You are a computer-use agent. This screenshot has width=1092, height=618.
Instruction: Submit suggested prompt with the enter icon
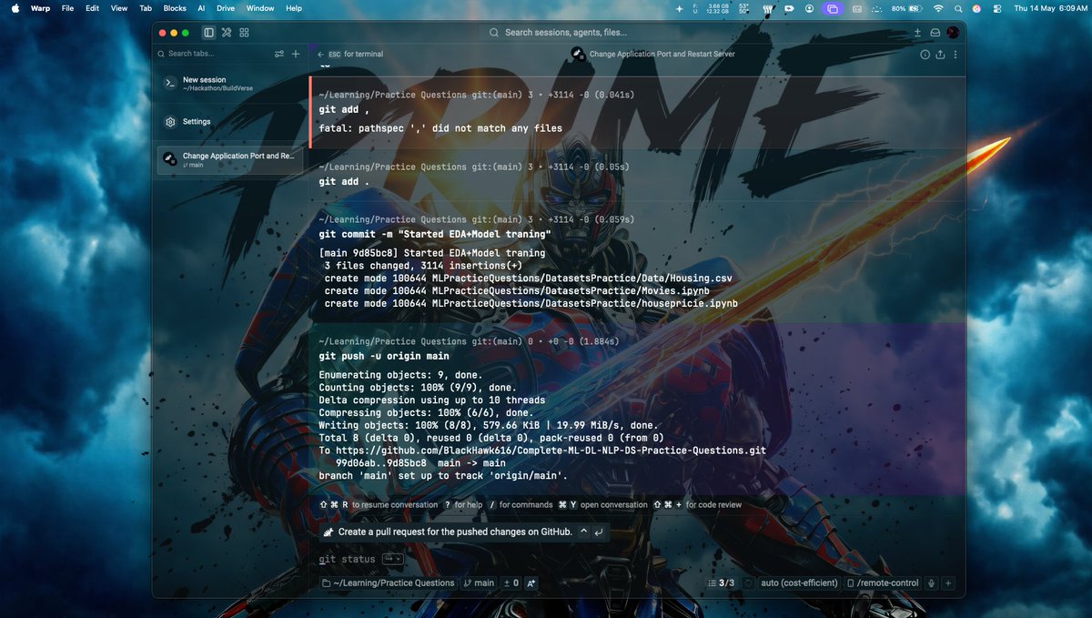pos(598,532)
